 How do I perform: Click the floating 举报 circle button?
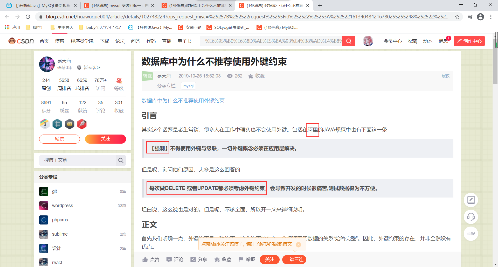471,234
